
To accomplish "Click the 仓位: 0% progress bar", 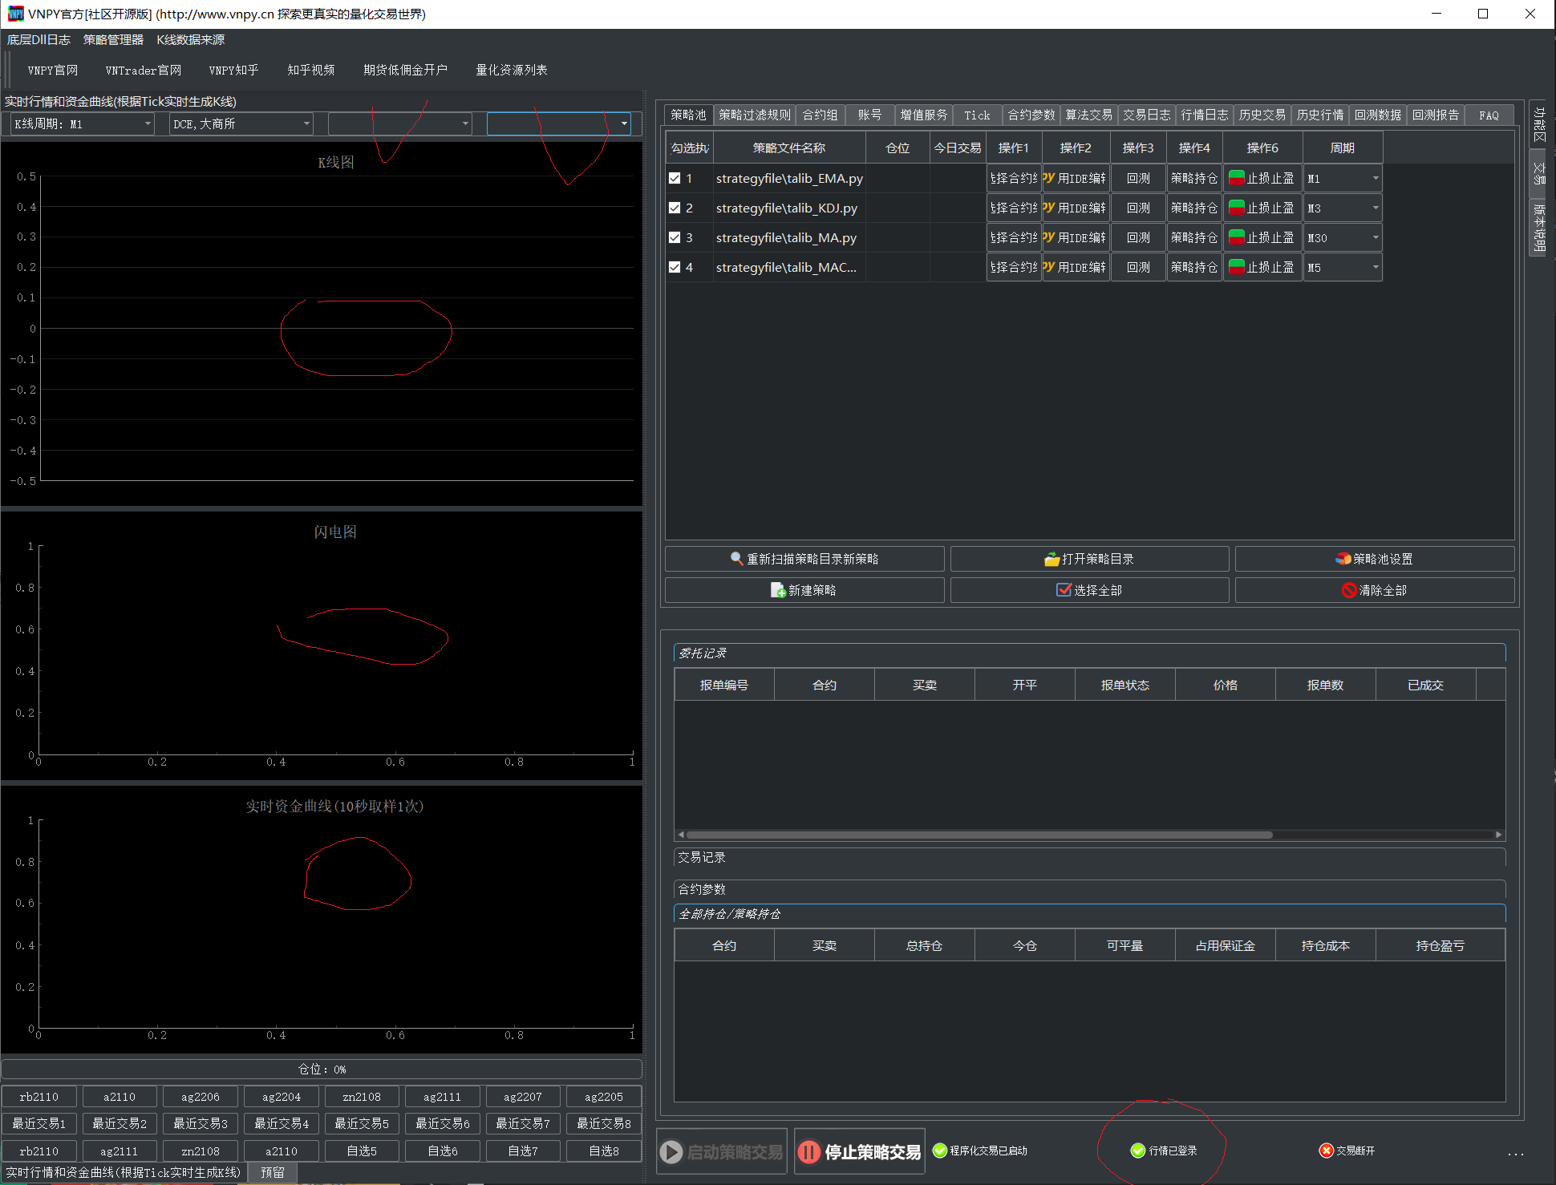I will point(322,1070).
